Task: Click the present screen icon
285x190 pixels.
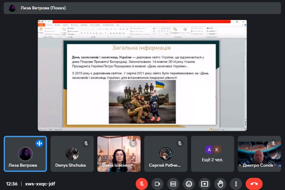Action: 205,184
